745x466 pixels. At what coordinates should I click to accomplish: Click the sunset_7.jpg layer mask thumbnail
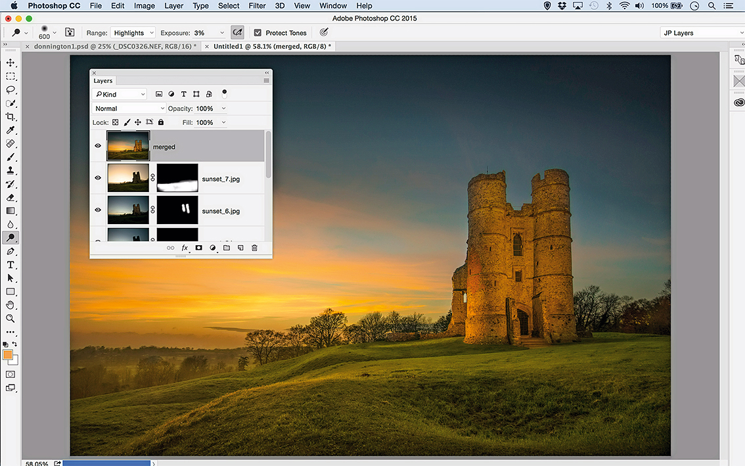tap(177, 178)
